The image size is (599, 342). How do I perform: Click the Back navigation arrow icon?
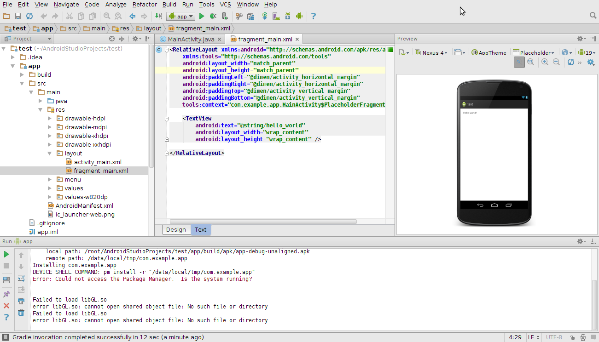[133, 16]
